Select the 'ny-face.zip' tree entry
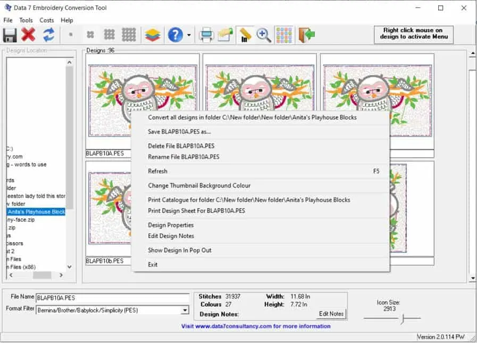477x343 pixels. click(x=21, y=220)
